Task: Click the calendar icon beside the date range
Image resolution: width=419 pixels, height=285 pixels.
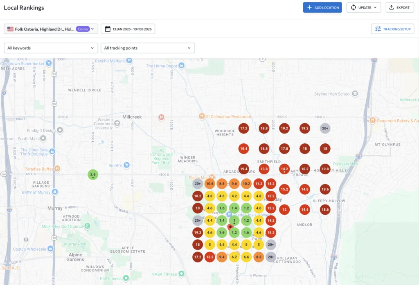Action: [108, 29]
